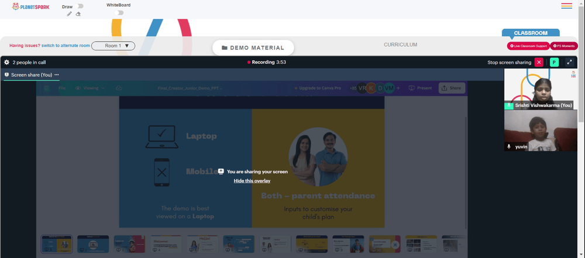Select the Screen share (You) tab
Viewport: 585px width, 258px height.
(x=32, y=75)
